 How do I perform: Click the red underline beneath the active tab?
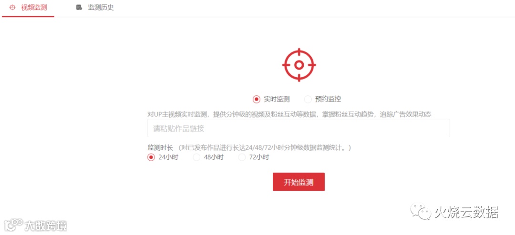coord(28,16)
